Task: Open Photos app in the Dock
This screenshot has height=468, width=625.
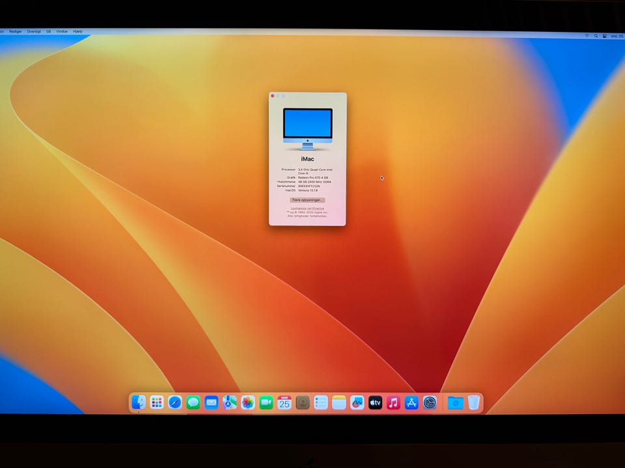Action: point(248,402)
